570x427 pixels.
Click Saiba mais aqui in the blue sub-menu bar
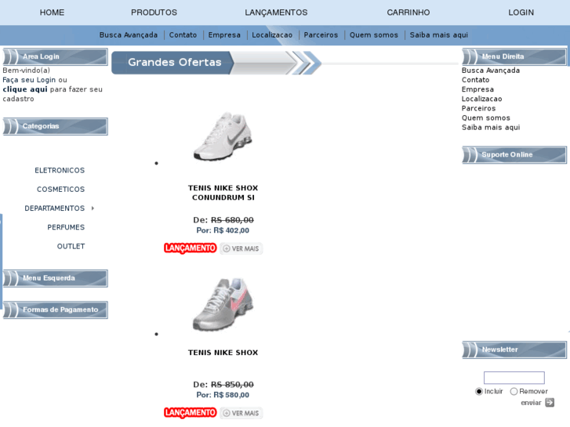(439, 35)
